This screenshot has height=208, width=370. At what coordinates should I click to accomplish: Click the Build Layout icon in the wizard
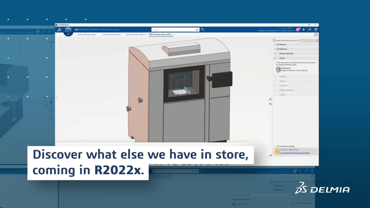(278, 70)
